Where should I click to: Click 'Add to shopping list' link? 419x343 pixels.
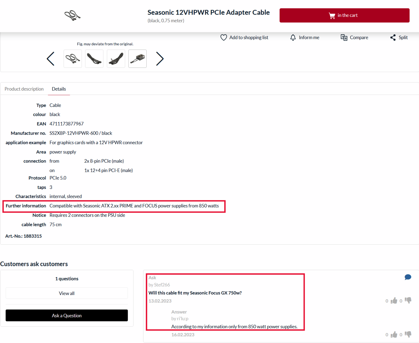[249, 37]
